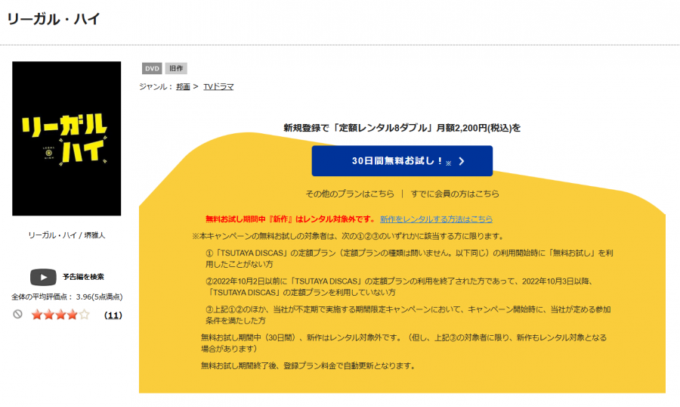Set rating to three stars
The height and width of the screenshot is (407, 680).
[60, 315]
